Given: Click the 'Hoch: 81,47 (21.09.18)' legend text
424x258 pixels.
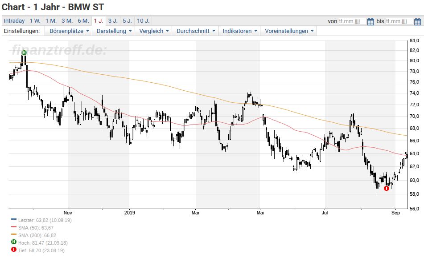Looking at the screenshot, I should point(43,243).
